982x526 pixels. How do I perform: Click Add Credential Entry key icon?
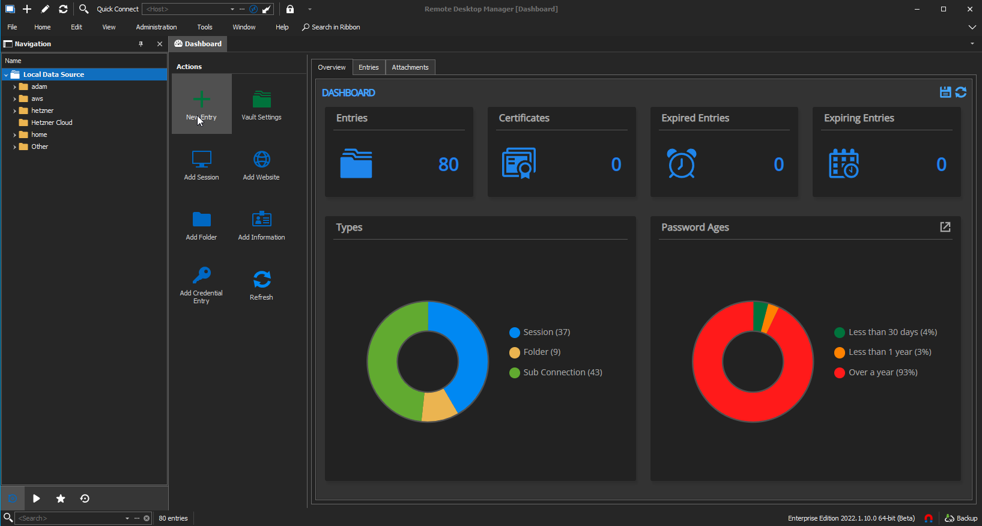pos(201,276)
